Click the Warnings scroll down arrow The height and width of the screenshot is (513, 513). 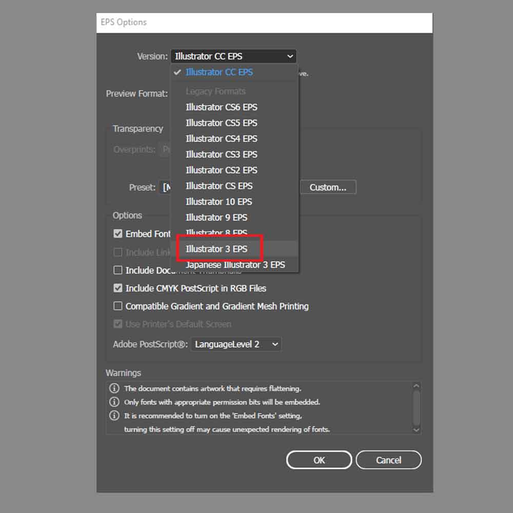tap(416, 430)
